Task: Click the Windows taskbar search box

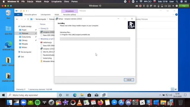Action: (x=32, y=95)
